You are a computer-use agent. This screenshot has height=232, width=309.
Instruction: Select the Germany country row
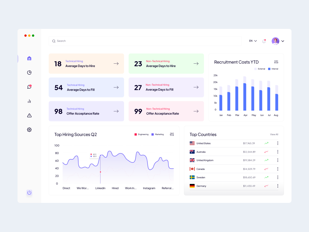click(234, 186)
